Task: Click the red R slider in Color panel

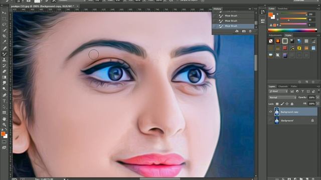Action: tap(293, 13)
